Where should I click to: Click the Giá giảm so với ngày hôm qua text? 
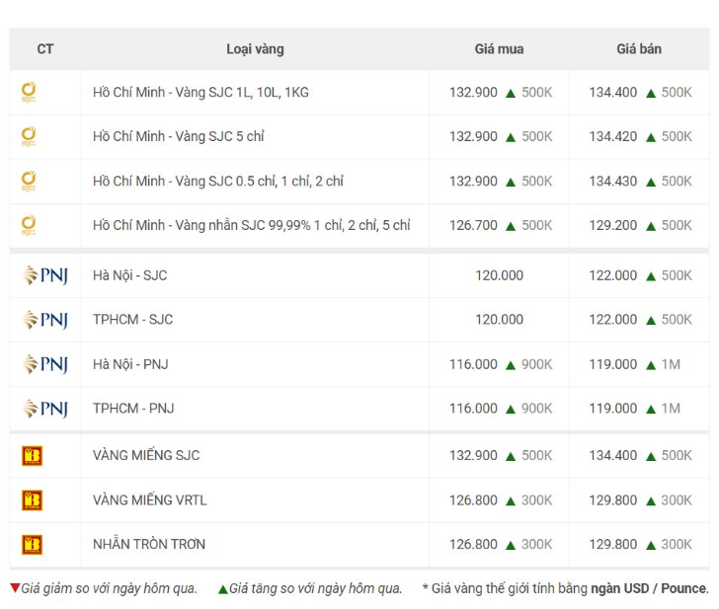[109, 588]
